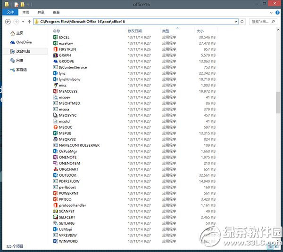
Task: Switch to the 主页 Home ribbon tab
Action: coord(26,12)
